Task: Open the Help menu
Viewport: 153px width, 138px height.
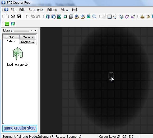Action: 75,10
